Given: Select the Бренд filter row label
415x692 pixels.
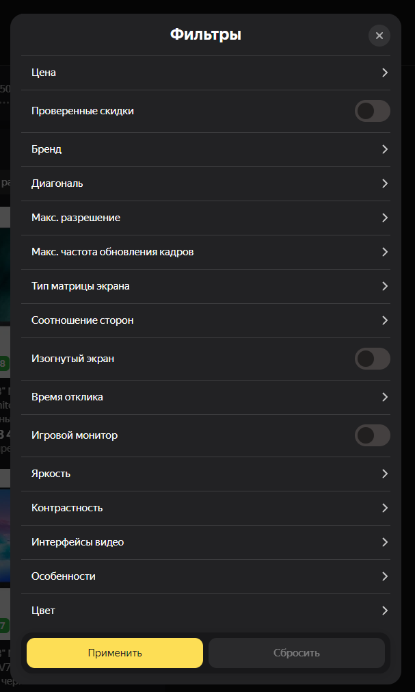Looking at the screenshot, I should tap(46, 149).
